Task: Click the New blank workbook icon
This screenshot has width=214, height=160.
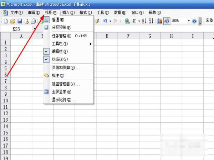Action: coord(6,21)
